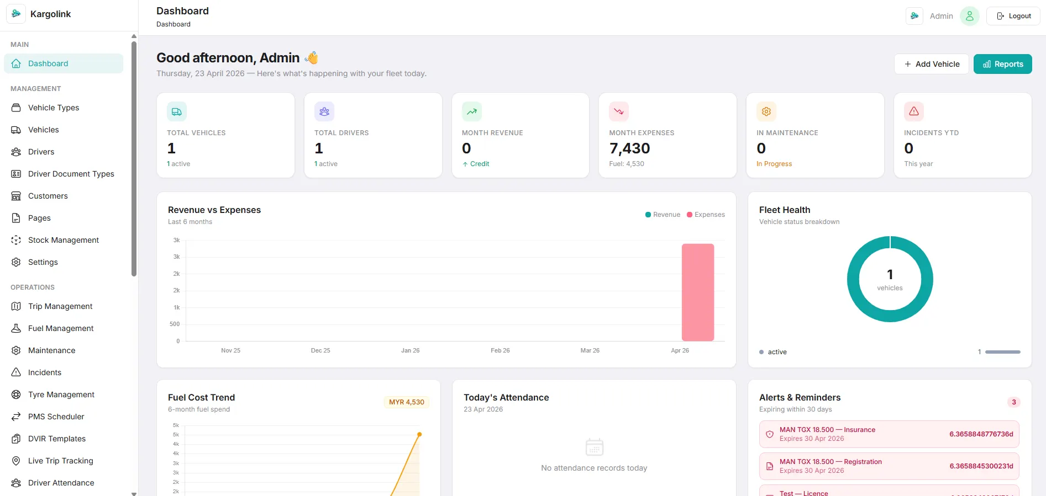This screenshot has height=496, width=1046.
Task: Click the Total Drivers card icon
Action: [324, 111]
